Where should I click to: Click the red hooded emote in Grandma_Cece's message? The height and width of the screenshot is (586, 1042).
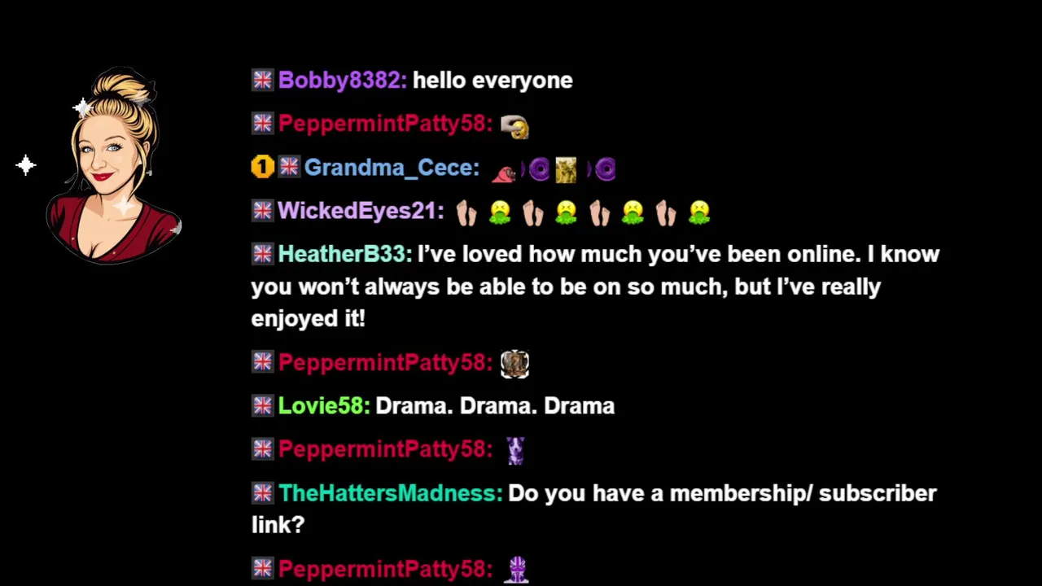(x=504, y=171)
